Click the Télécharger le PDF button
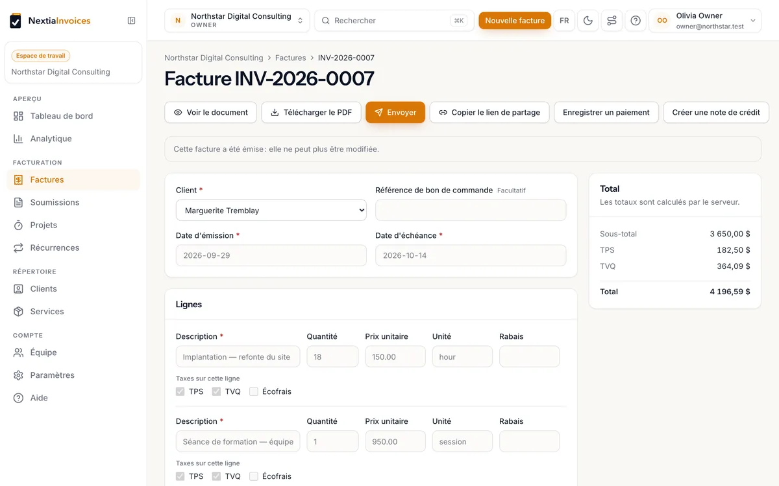This screenshot has width=779, height=486. click(x=311, y=112)
